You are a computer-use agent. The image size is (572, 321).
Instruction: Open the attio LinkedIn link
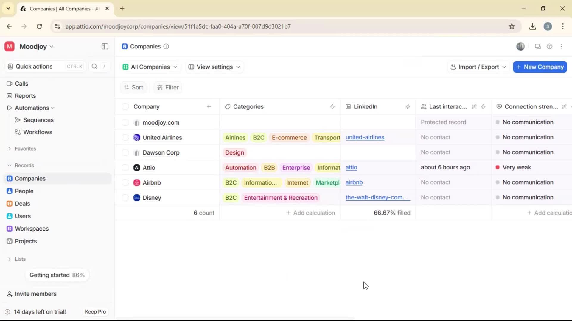click(x=351, y=167)
